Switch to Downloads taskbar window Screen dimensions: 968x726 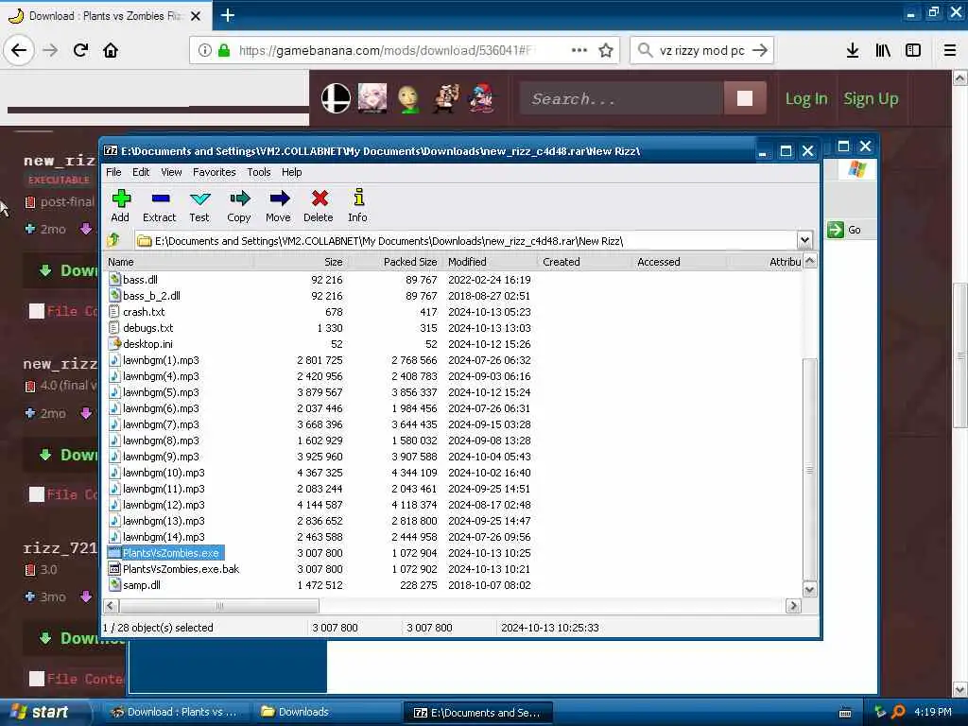point(325,712)
